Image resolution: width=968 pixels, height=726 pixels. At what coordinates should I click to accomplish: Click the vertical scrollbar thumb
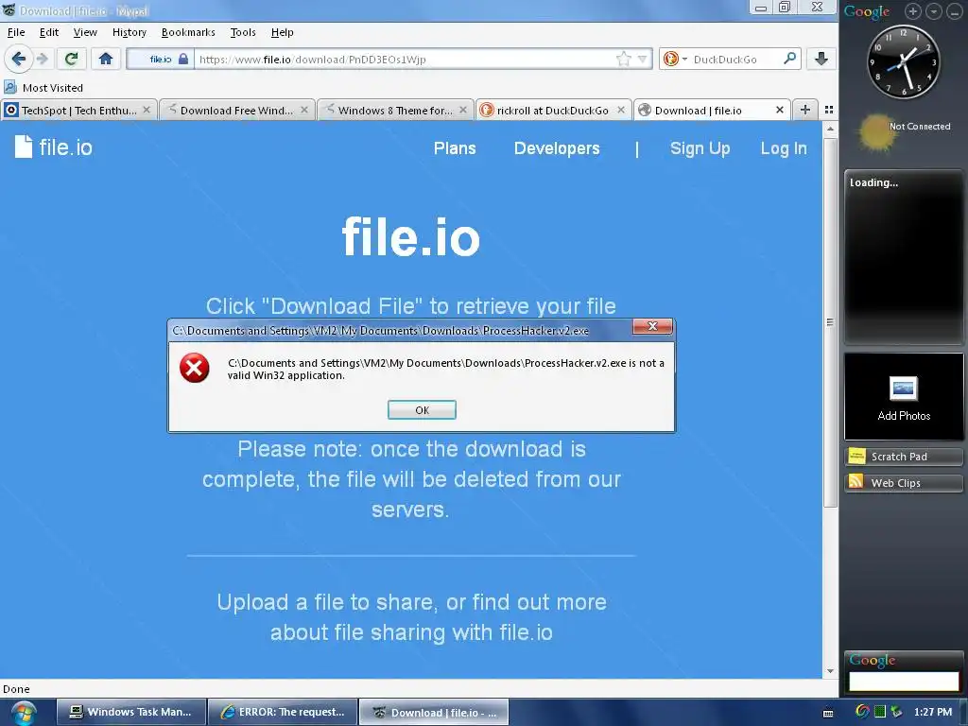point(830,321)
